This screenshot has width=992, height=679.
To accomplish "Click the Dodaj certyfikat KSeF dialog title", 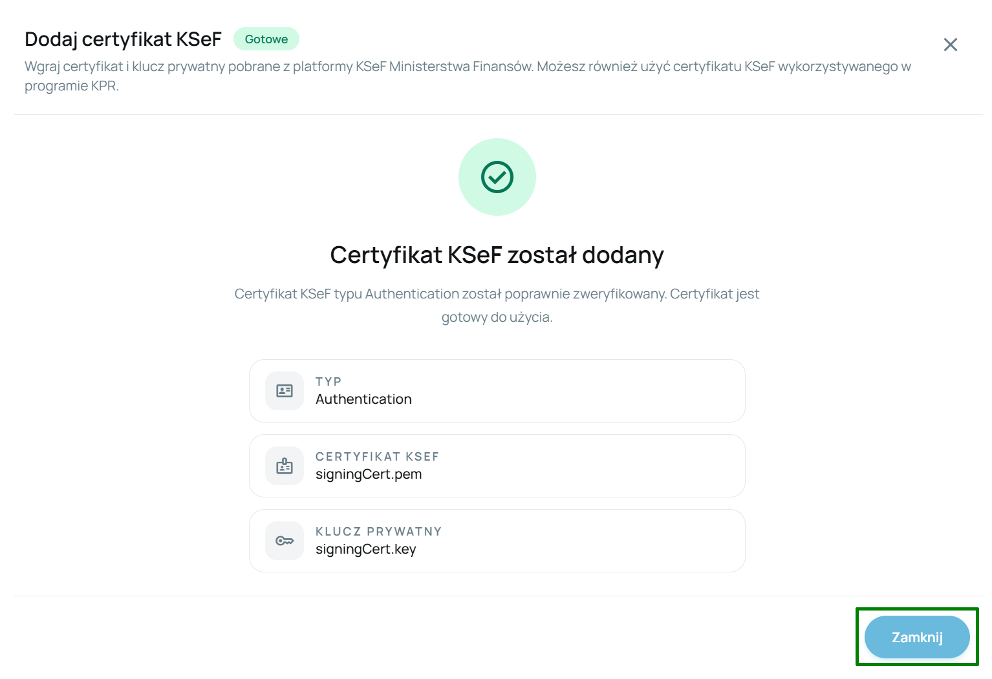I will (123, 39).
